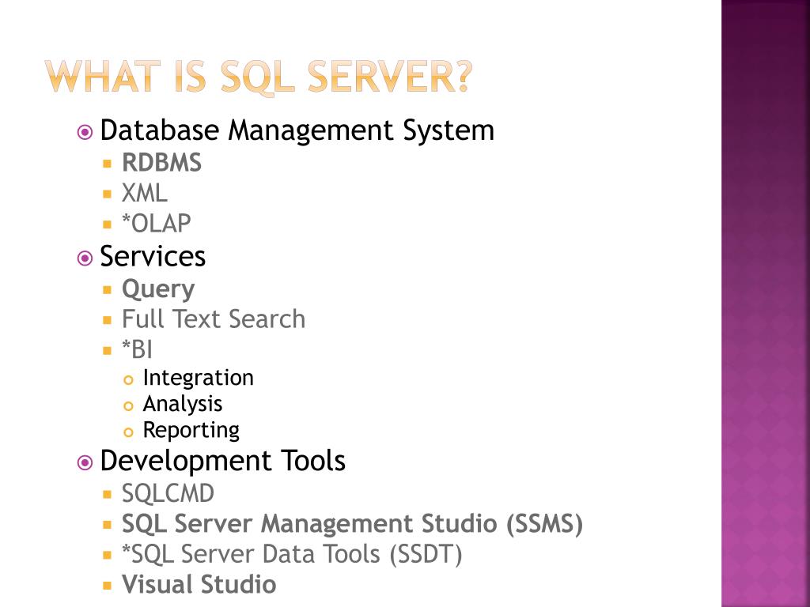Select '*SQL Server Data Tools (SSDT)' text
The image size is (810, 607).
click(292, 554)
